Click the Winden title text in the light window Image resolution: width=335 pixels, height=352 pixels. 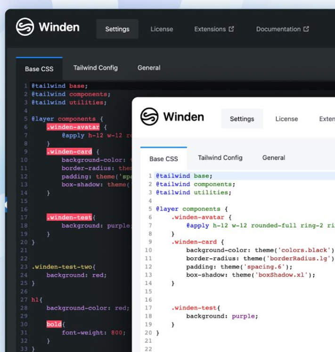click(x=183, y=117)
